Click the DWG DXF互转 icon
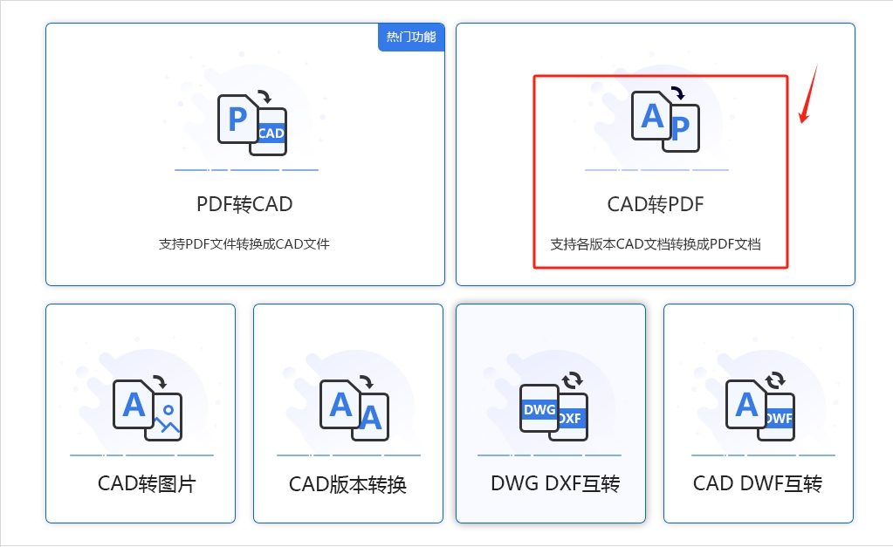 pos(554,406)
